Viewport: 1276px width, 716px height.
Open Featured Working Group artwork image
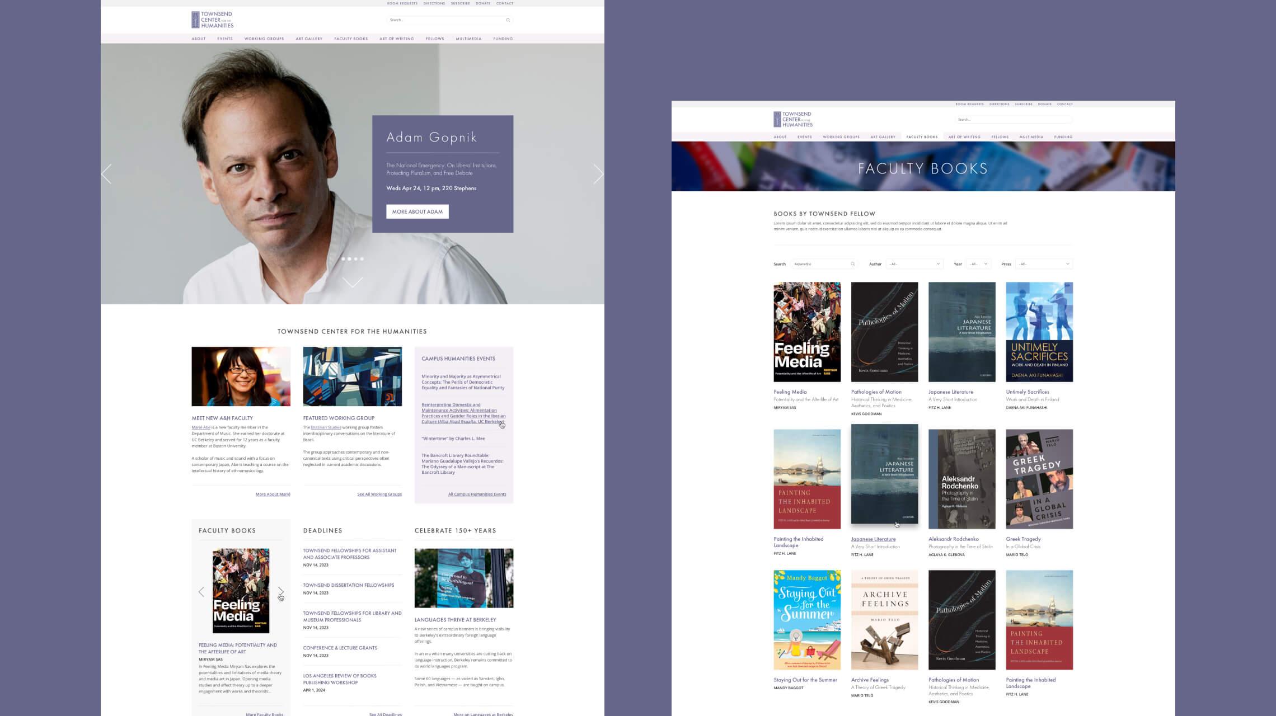click(x=353, y=376)
